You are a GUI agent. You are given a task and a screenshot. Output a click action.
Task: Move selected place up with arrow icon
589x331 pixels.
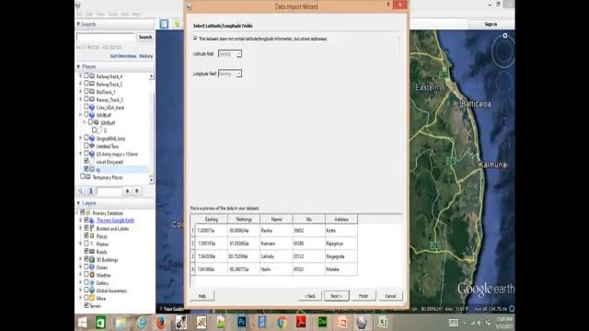pos(127,191)
